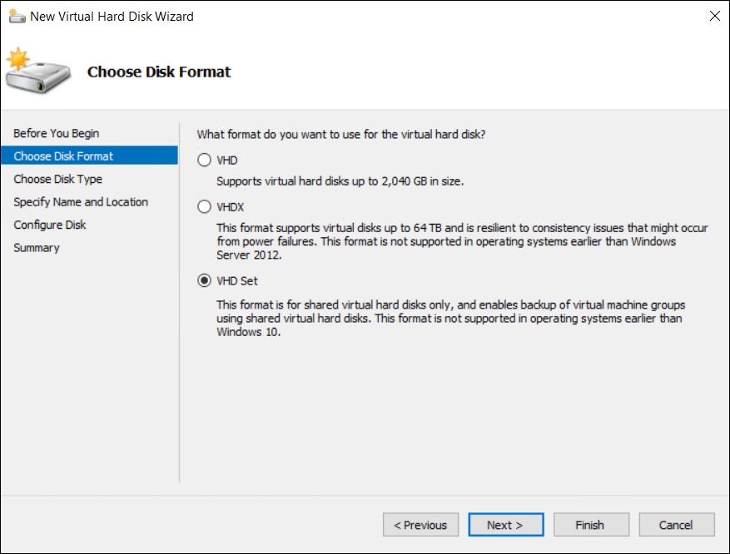Close the New Virtual Hard Disk Wizard window
730x554 pixels.
click(713, 16)
